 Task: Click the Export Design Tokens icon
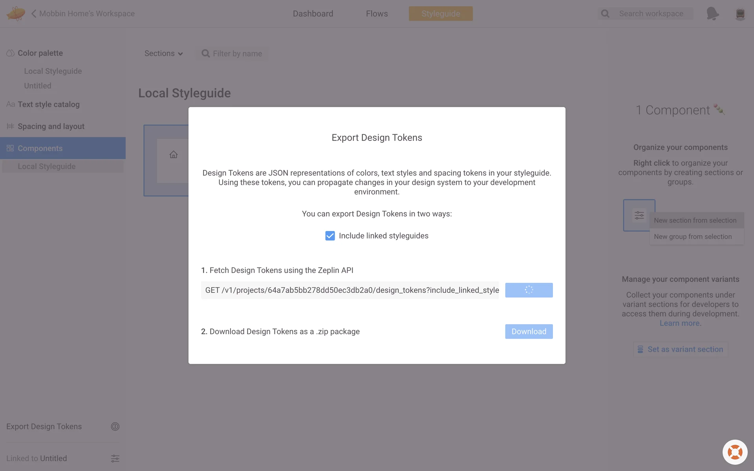coord(115,427)
